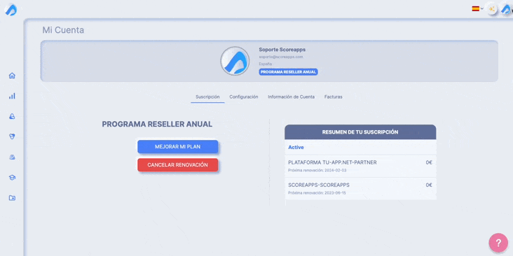The width and height of the screenshot is (513, 256).
Task: Click the sparkle round button in header
Action: click(x=491, y=9)
